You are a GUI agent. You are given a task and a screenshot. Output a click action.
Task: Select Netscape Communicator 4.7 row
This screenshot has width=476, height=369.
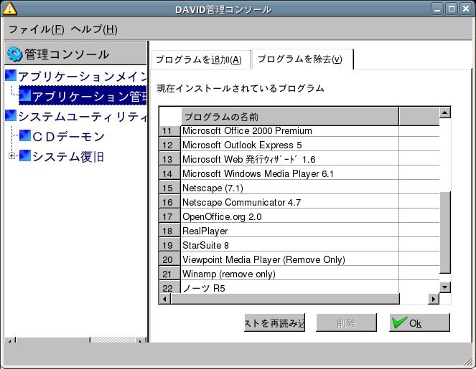(290, 202)
